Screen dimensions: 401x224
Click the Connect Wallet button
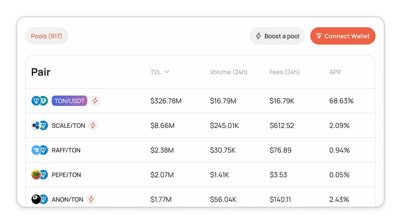click(343, 36)
